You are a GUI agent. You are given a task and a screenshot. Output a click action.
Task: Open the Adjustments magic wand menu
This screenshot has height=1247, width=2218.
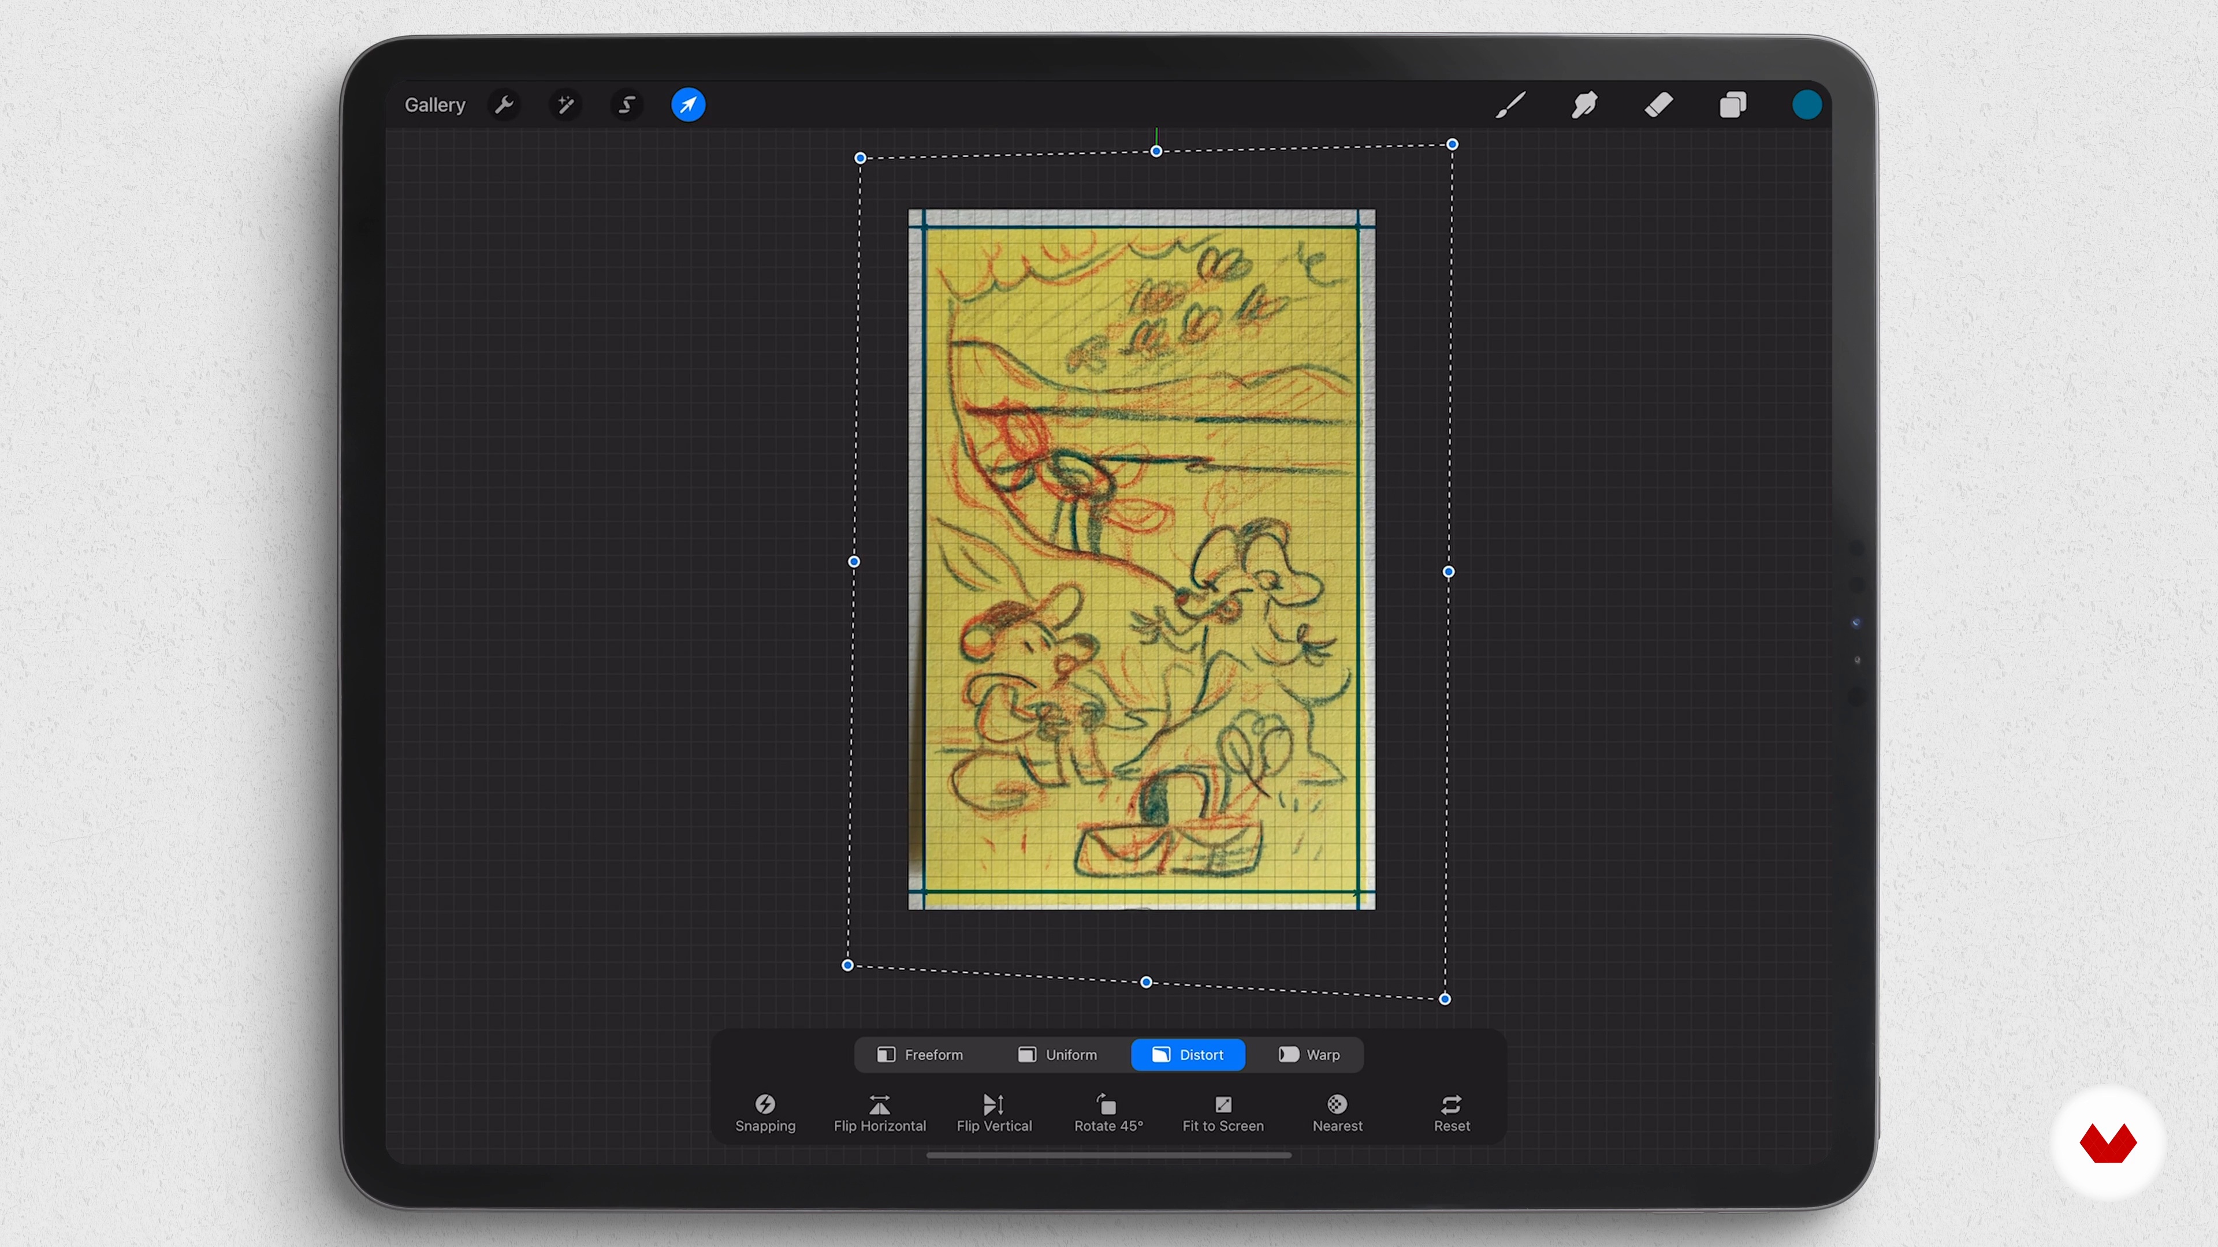pyautogui.click(x=565, y=105)
